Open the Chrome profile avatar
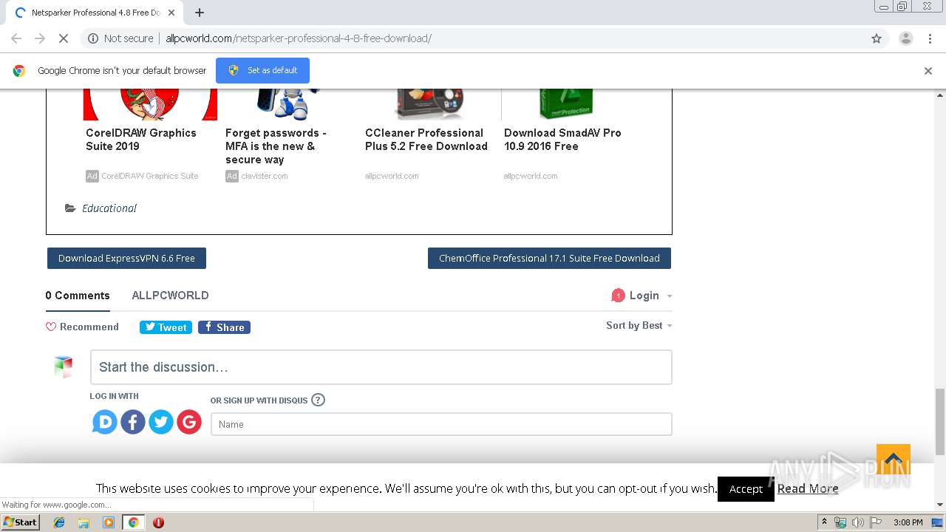This screenshot has height=532, width=946. pos(905,38)
